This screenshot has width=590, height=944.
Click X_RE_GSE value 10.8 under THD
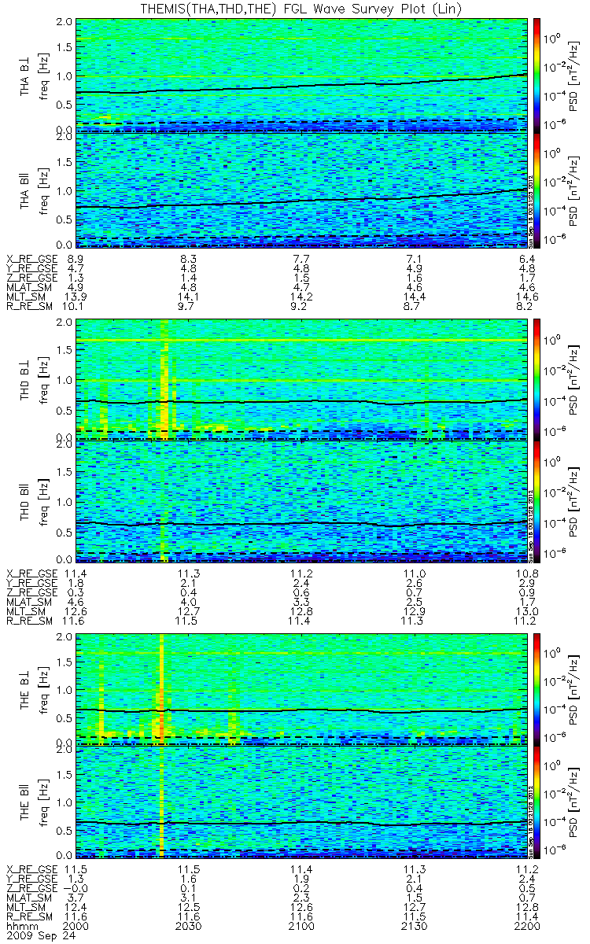point(527,573)
